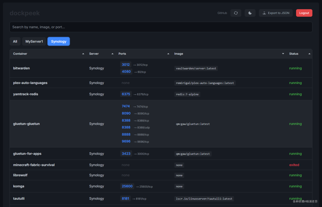Open yamtrack-redis port 6375
This screenshot has width=322, height=207.
click(x=126, y=94)
